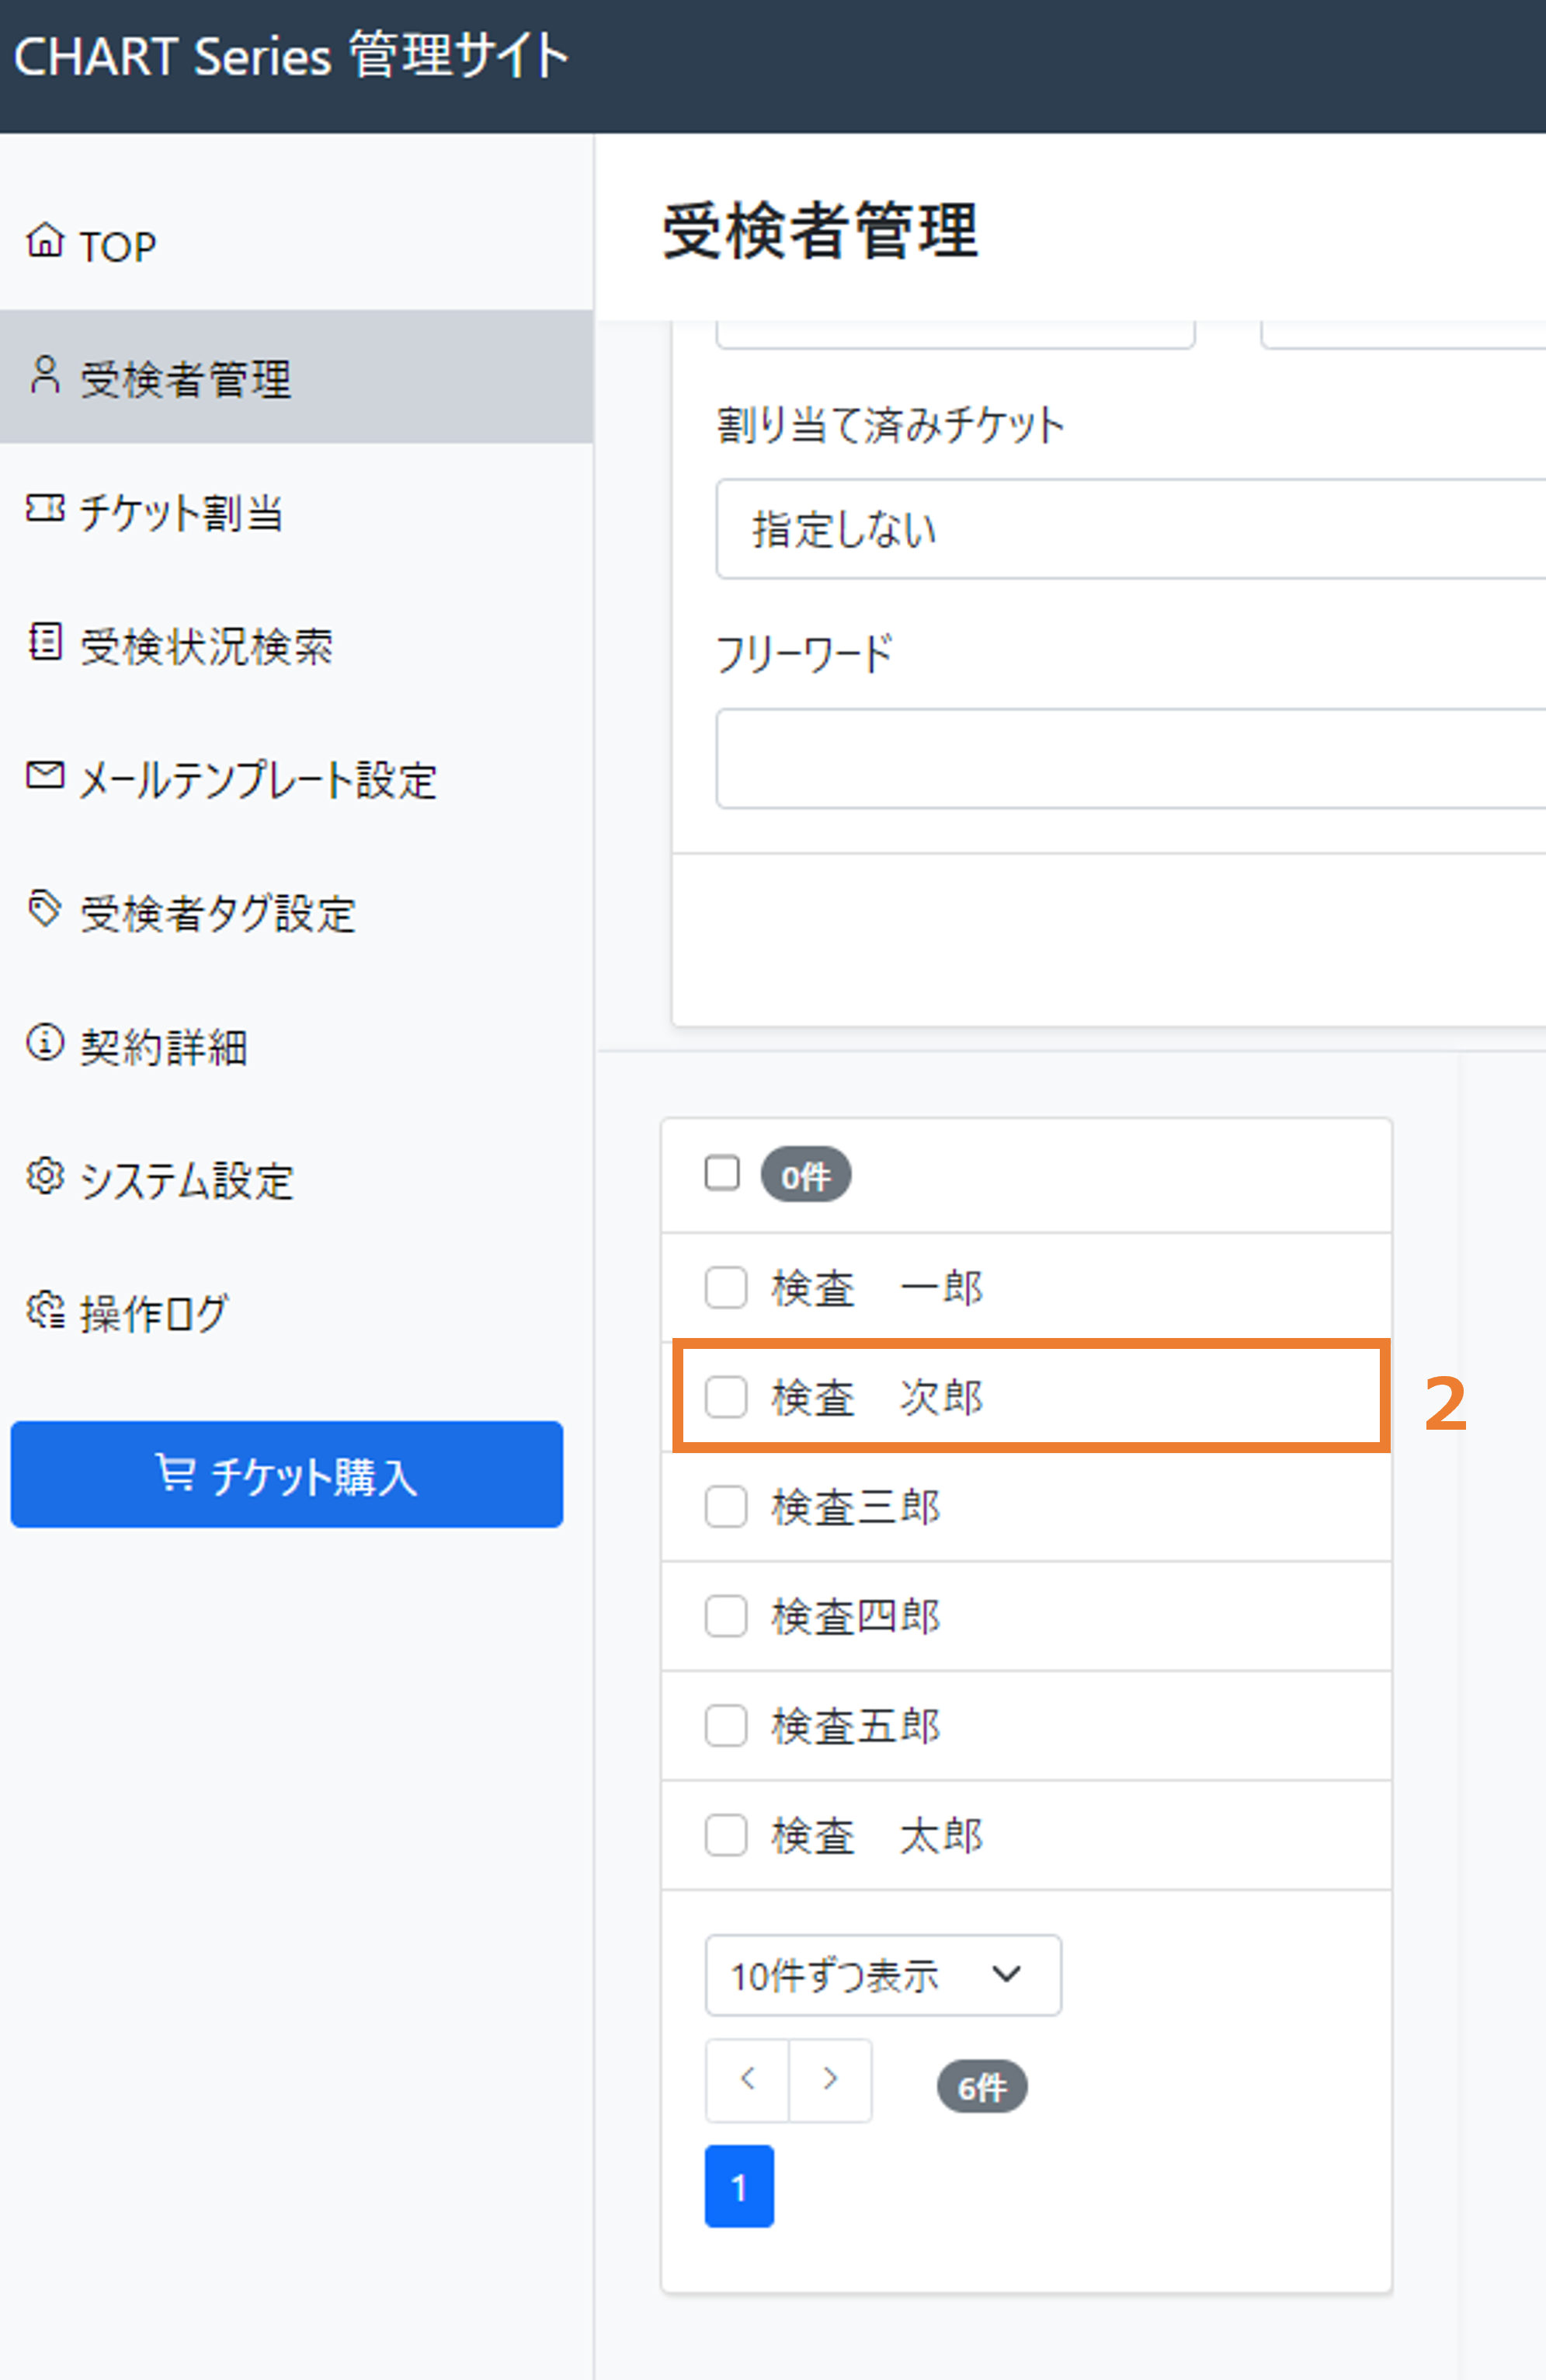
Task: Click the info icon for 契約詳細
Action: click(45, 1041)
